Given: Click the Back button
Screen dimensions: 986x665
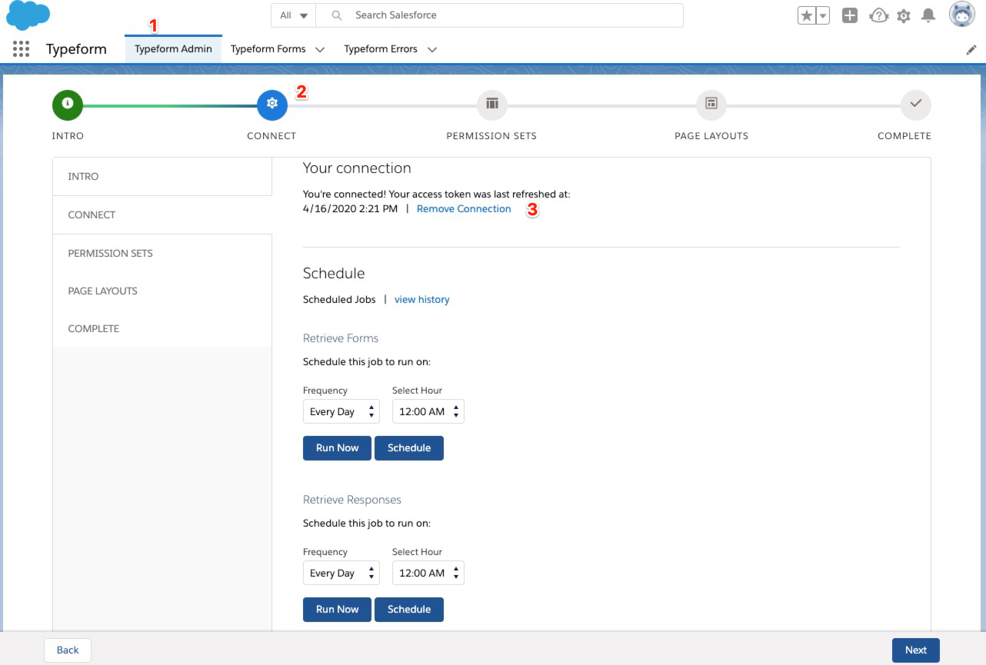Looking at the screenshot, I should 68,650.
